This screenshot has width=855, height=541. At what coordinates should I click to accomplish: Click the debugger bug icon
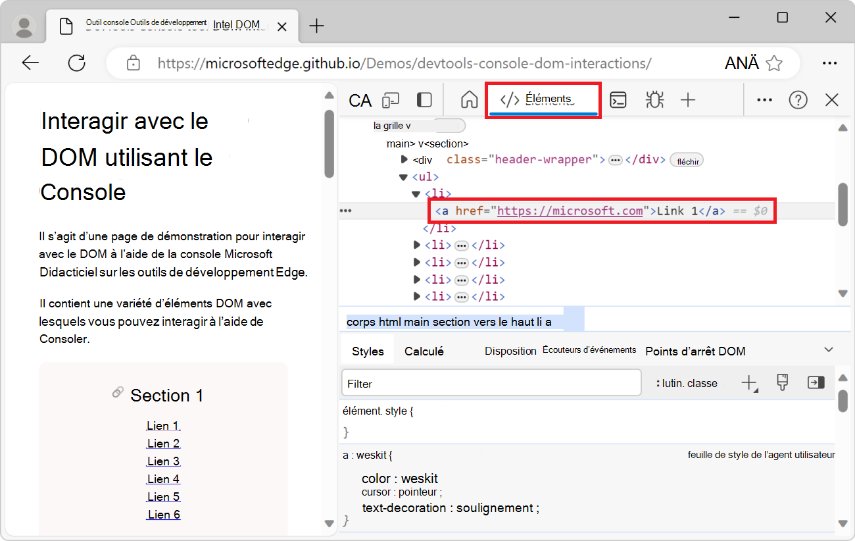click(654, 100)
